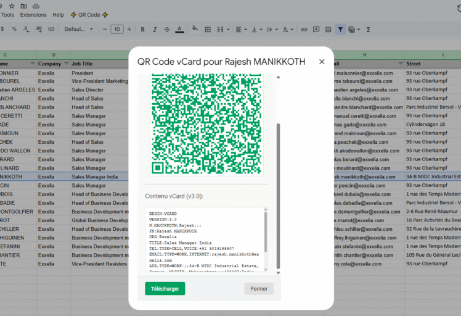Toggle italic formatting
The width and height of the screenshot is (461, 316).
(x=155, y=29)
